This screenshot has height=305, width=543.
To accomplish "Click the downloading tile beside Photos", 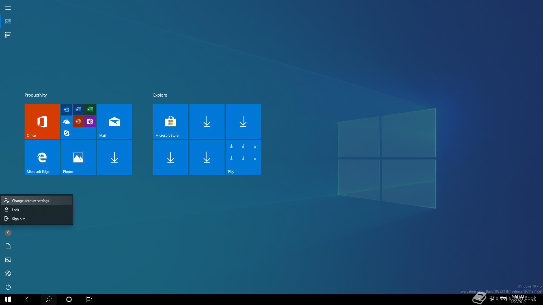I will (115, 158).
